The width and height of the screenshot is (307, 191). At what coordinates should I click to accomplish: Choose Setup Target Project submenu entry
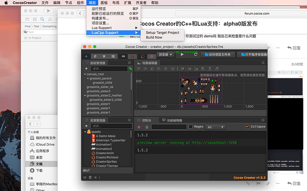(162, 33)
